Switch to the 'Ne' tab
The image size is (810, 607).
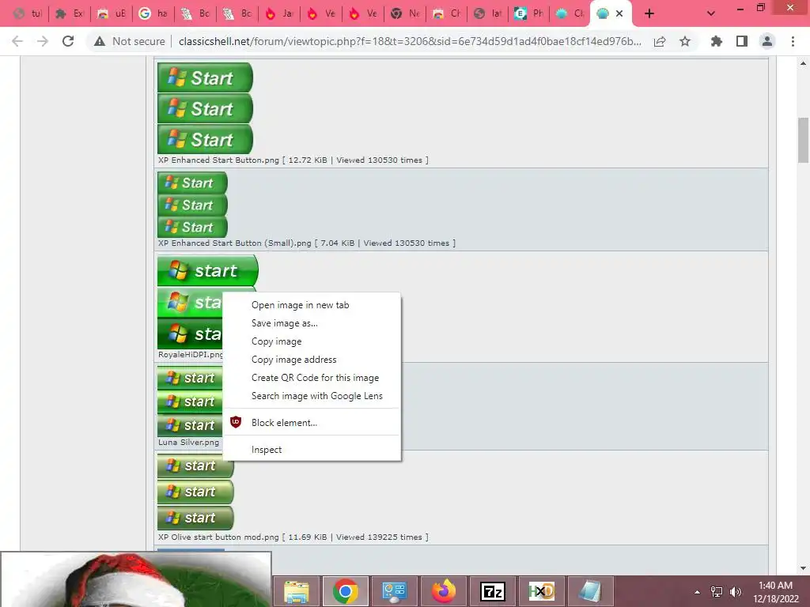pyautogui.click(x=405, y=14)
